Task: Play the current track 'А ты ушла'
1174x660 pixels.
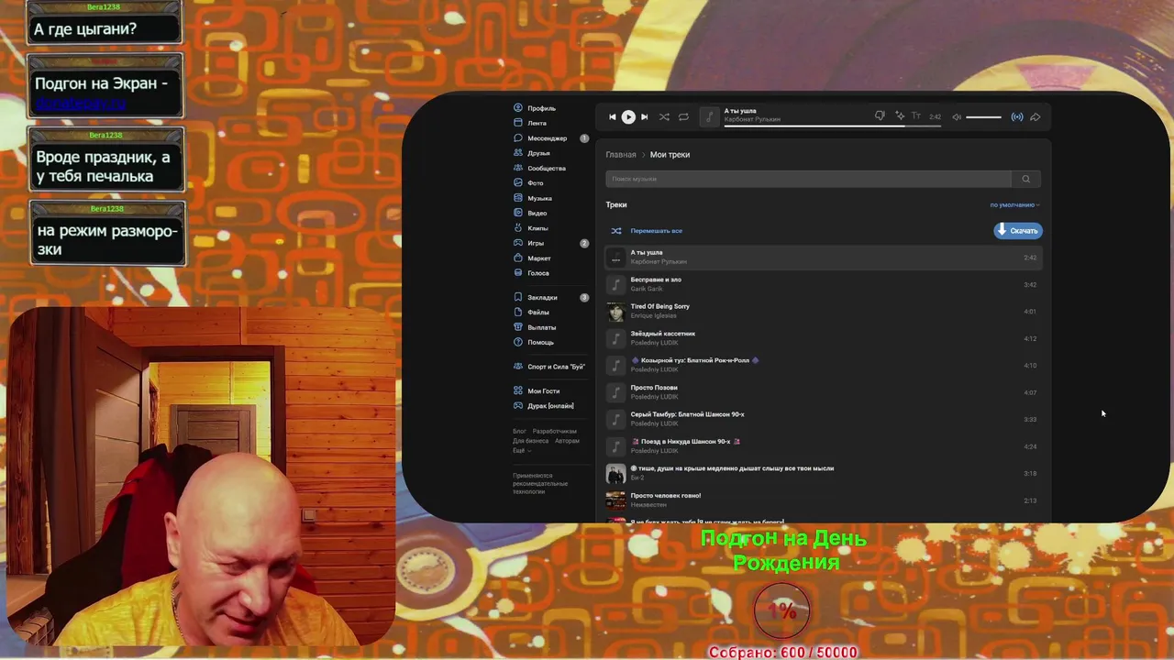Action: (628, 117)
